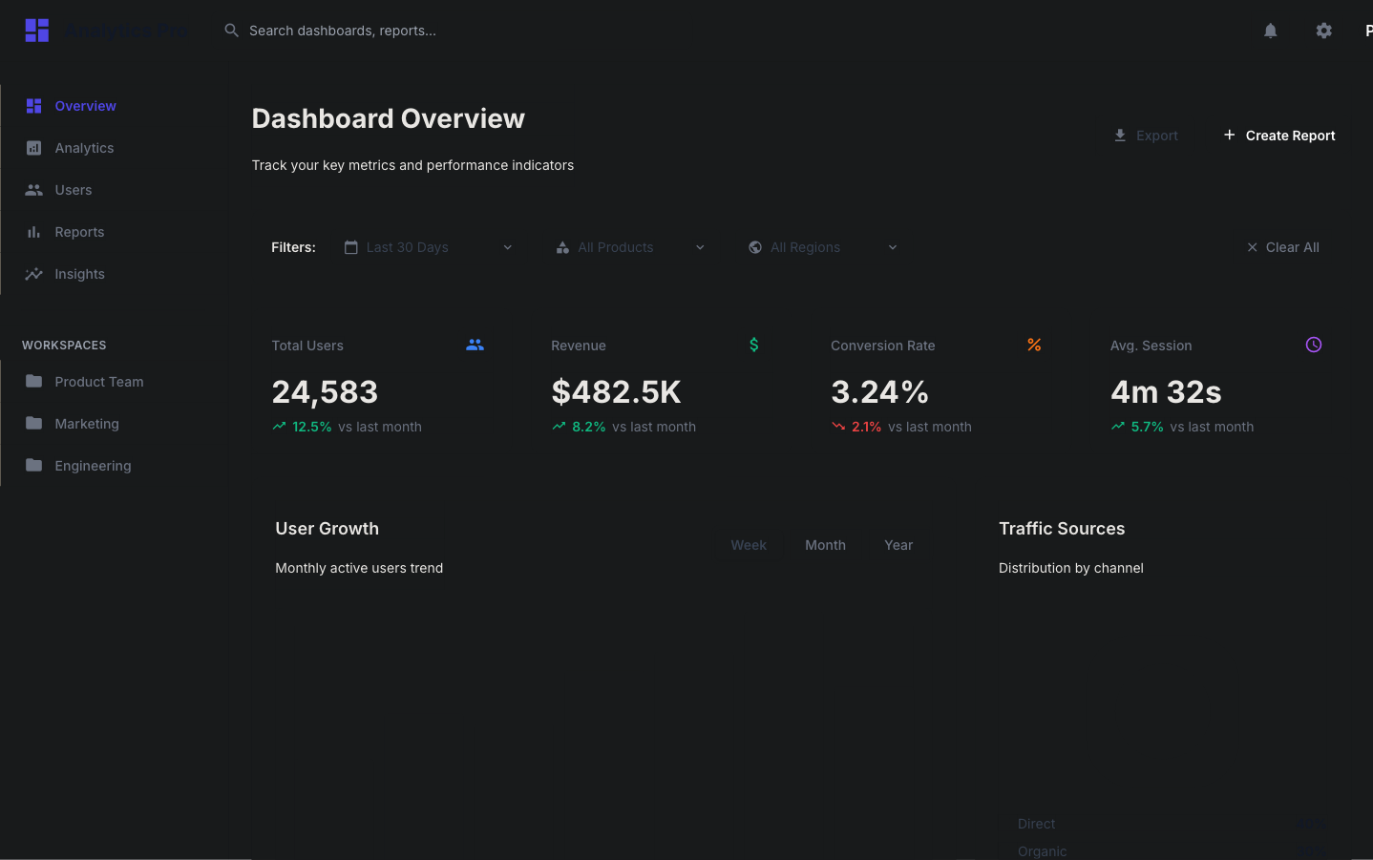Click the Create Report button

point(1279,136)
